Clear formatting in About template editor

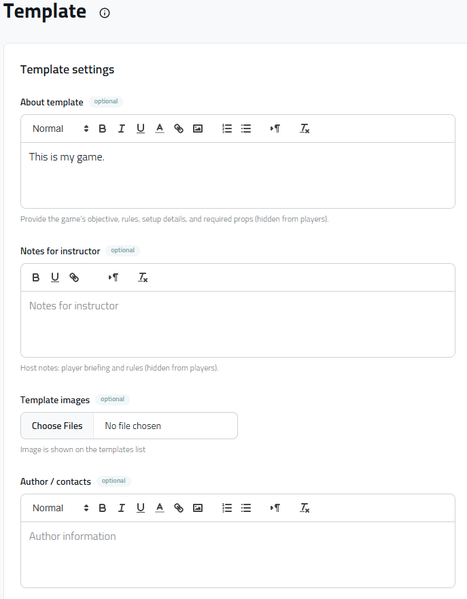(x=305, y=129)
